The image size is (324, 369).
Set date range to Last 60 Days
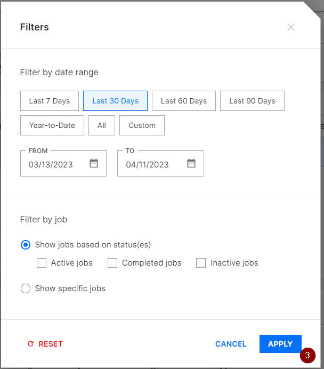183,101
